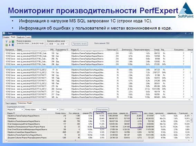Sort statistics by %доля CPU header
Viewport: 196px width, 146px height.
coord(100,113)
